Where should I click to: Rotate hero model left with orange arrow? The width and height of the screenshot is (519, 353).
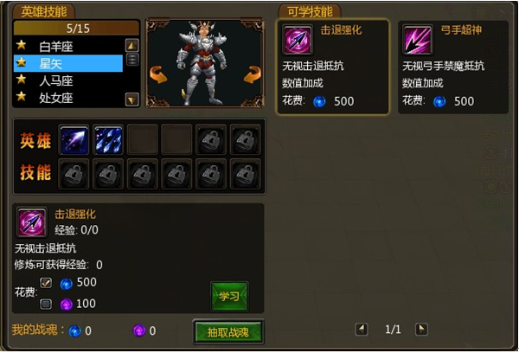tap(158, 74)
